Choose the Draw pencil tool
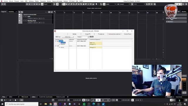 coord(69,4)
